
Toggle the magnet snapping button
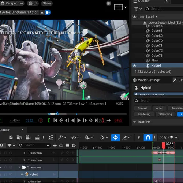point(148,138)
